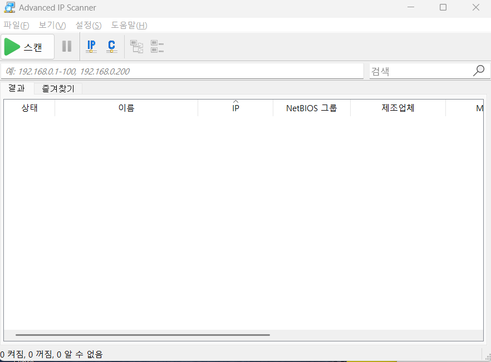Image resolution: width=491 pixels, height=362 pixels.
Task: Open the 도움말(H) menu
Action: tap(129, 25)
